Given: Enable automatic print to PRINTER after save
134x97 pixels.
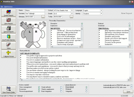Looking at the screenshot, I should click(x=132, y=85).
